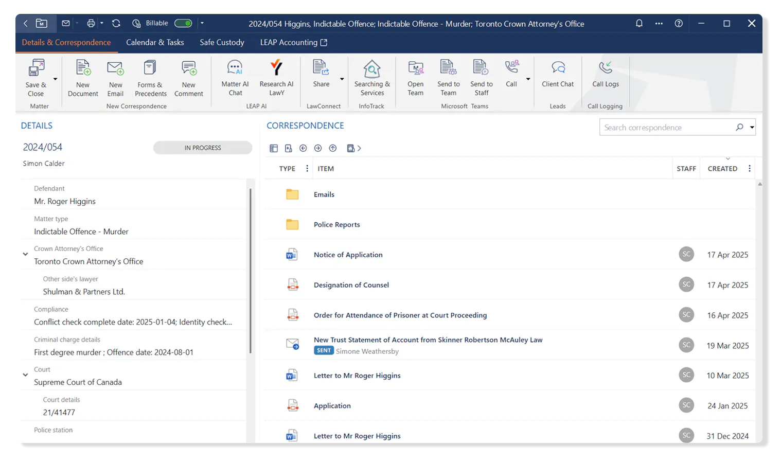Click the Defendant field Mr. Roger Higgins
This screenshot has width=781, height=463.
pos(65,201)
